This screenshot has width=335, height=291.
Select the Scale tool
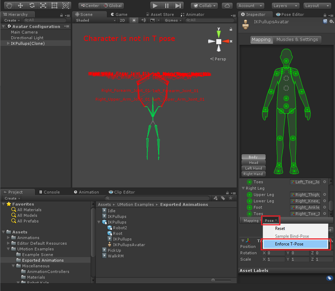coord(43,6)
